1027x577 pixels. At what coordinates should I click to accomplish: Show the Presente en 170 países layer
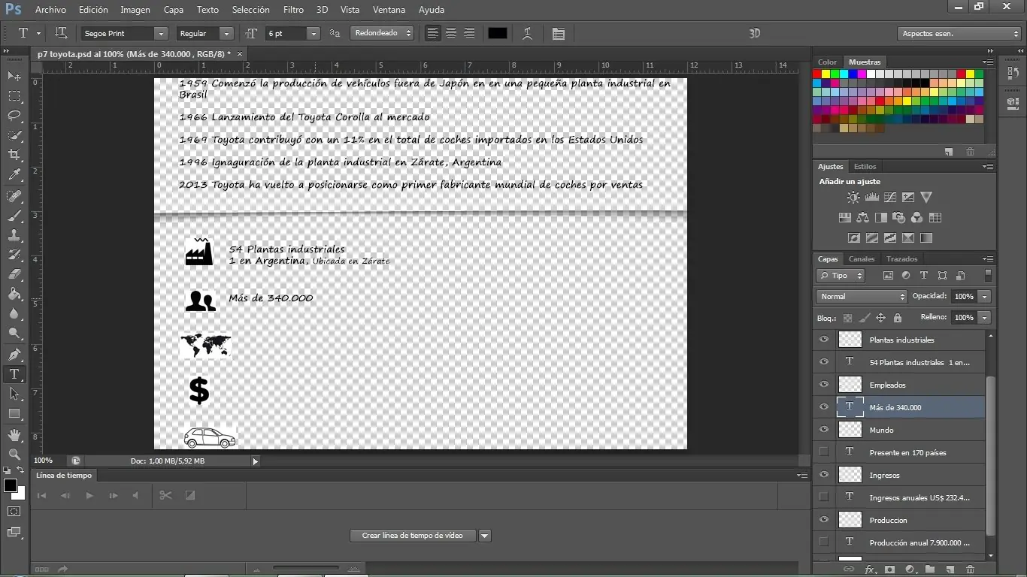tap(824, 452)
